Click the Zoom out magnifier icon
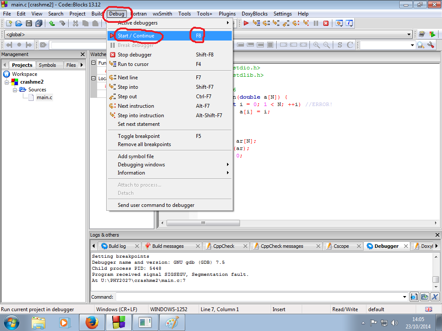The height and width of the screenshot is (331, 442). coord(327,45)
